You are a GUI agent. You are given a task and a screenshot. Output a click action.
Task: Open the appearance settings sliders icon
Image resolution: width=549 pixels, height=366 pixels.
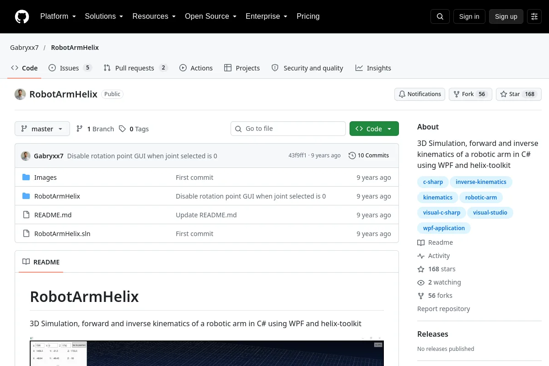534,16
